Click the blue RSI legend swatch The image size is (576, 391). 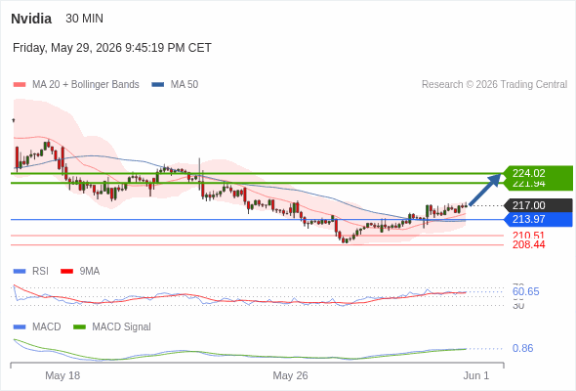[x=20, y=272]
